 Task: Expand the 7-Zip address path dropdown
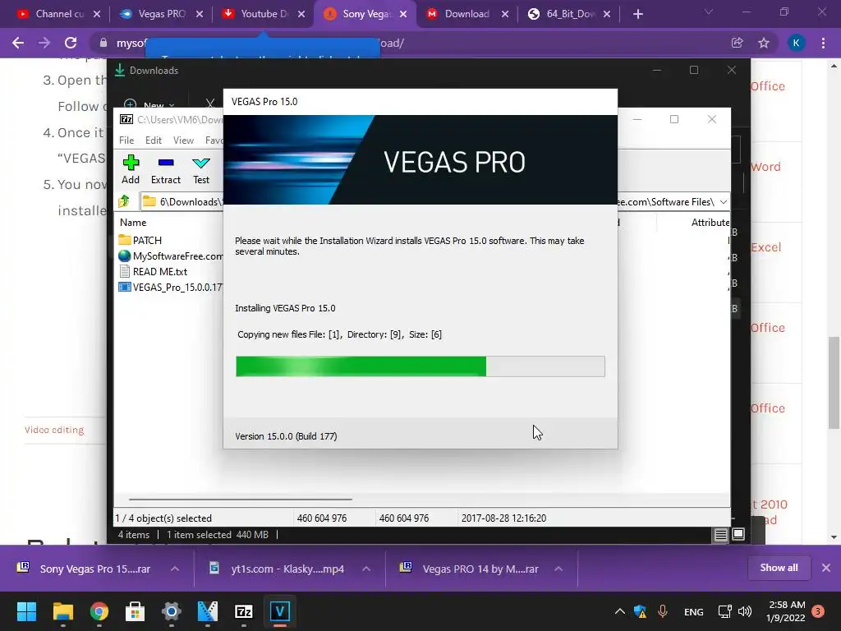(724, 202)
